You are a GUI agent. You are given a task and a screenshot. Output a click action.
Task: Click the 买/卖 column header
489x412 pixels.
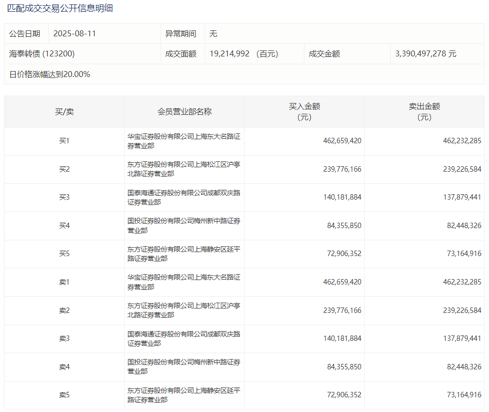pos(64,112)
